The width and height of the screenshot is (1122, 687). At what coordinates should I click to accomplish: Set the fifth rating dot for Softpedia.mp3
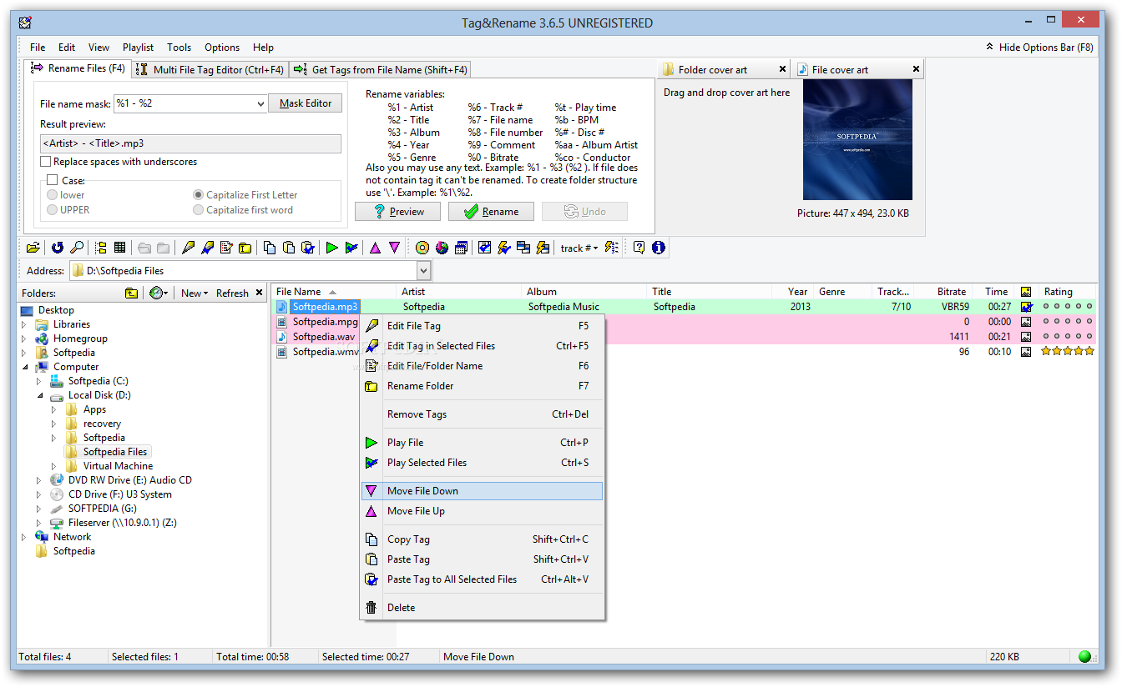tap(1089, 307)
